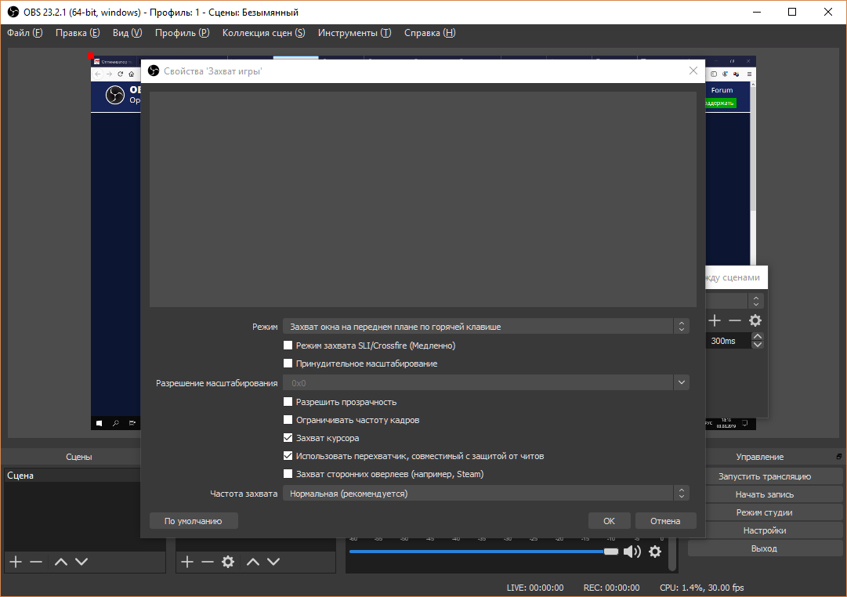
Task: Open source properties gear in Sources panel
Action: (228, 562)
